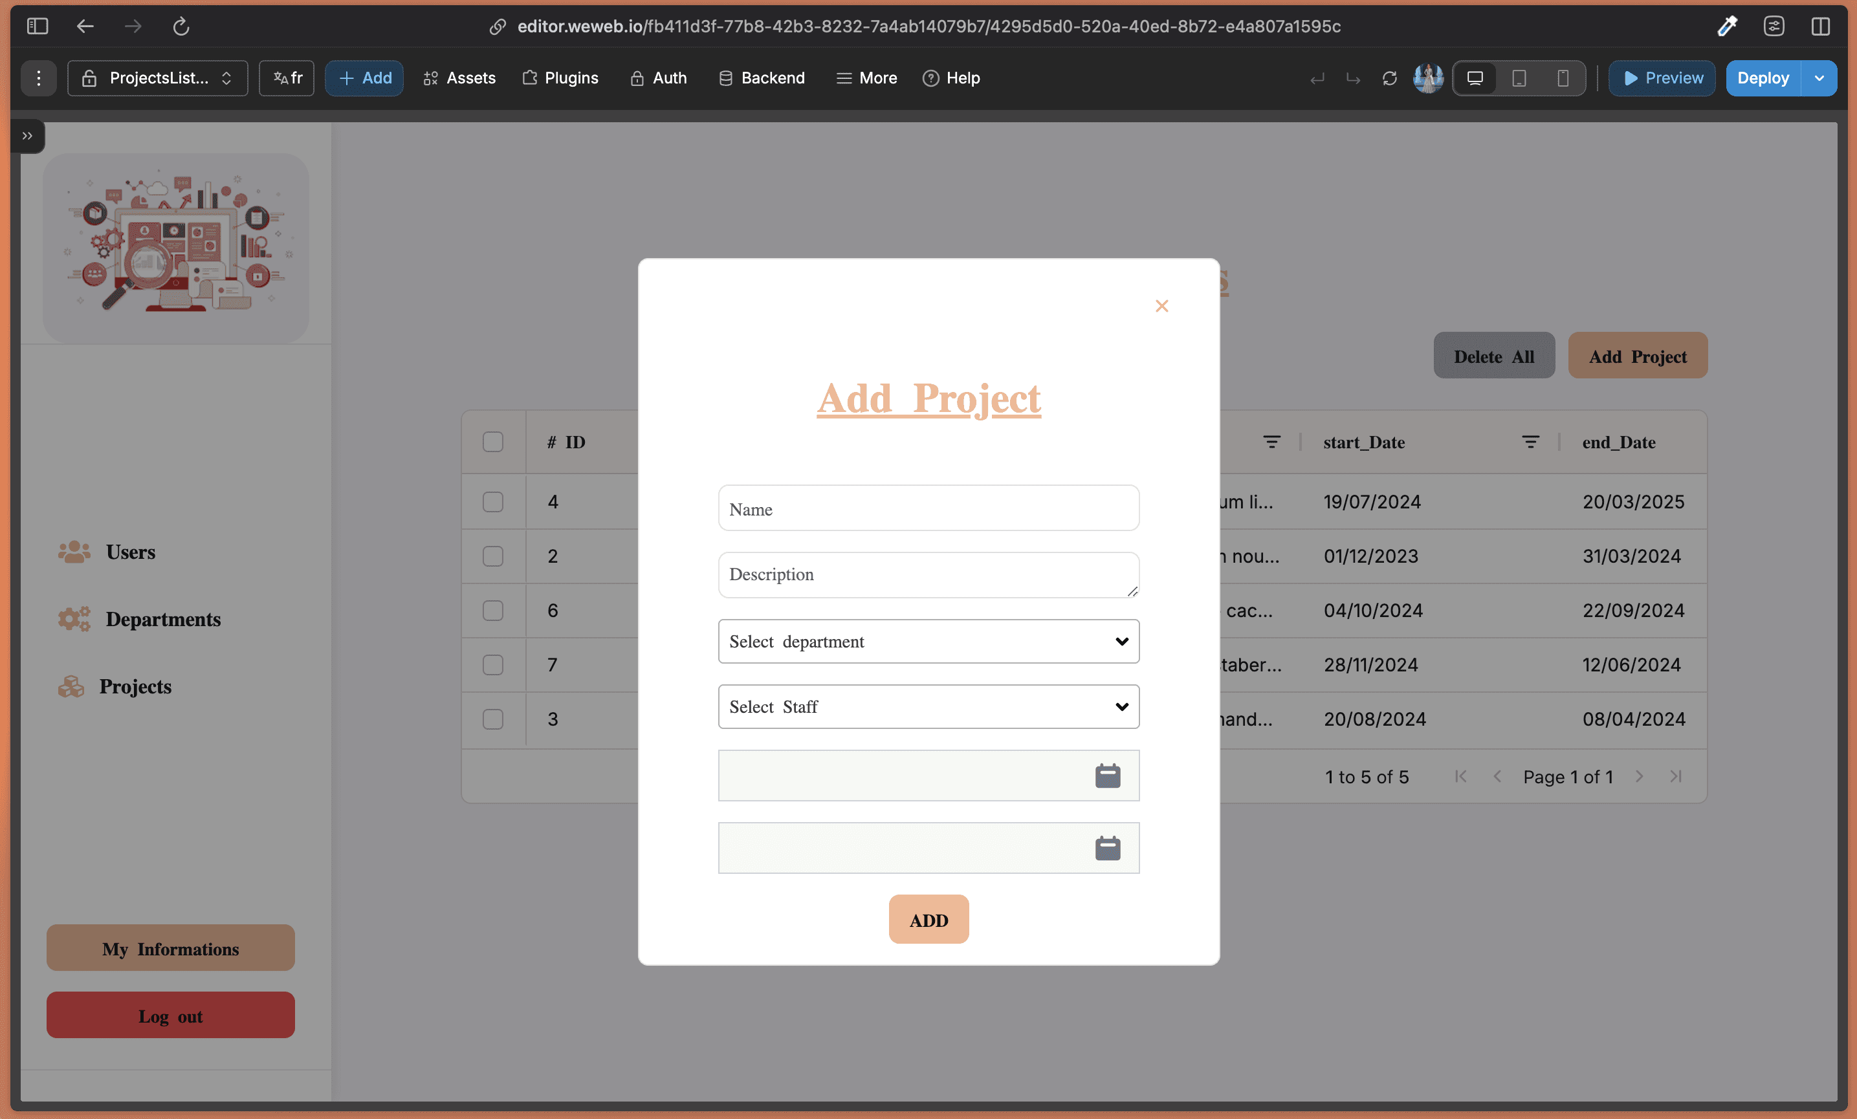Viewport: 1857px width, 1119px height.
Task: Click the first date field calendar icon
Action: click(1107, 776)
